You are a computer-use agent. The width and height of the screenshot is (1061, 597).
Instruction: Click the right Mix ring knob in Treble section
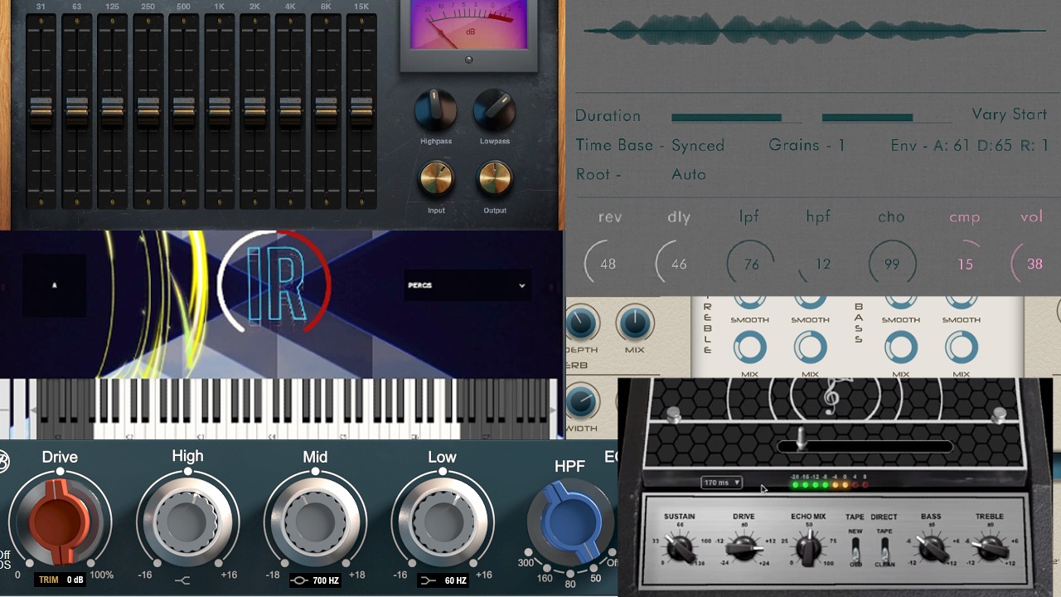(810, 347)
